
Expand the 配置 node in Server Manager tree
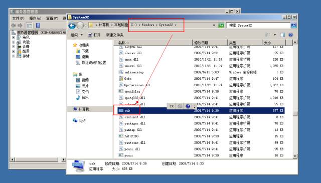14,51
